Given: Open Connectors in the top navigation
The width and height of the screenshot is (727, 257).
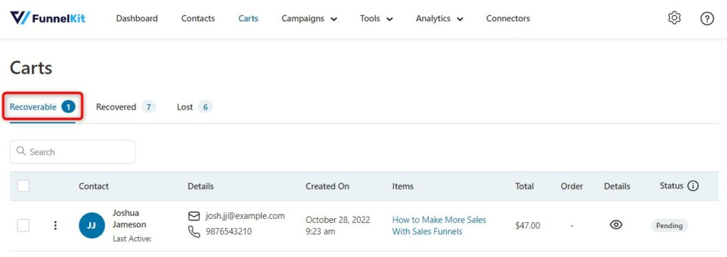Looking at the screenshot, I should (x=508, y=18).
